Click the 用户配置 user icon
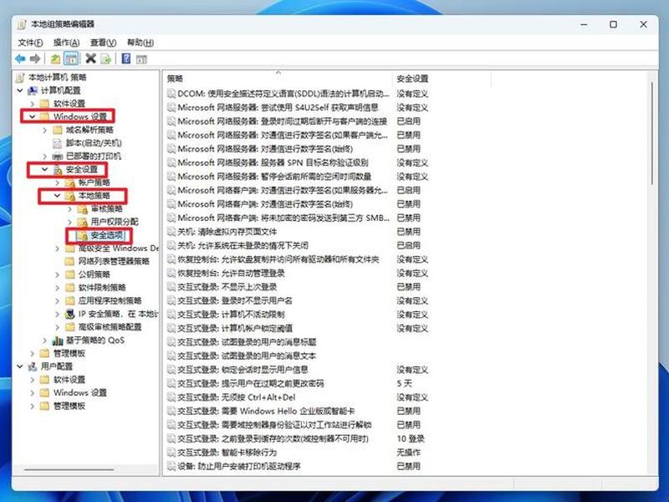The width and height of the screenshot is (669, 502). click(x=33, y=366)
